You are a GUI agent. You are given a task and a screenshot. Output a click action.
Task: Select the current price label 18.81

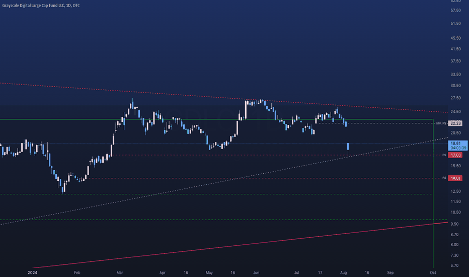click(458, 146)
